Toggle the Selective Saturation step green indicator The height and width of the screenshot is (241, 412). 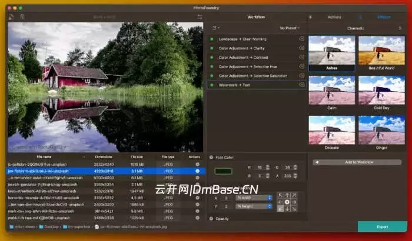[211, 76]
